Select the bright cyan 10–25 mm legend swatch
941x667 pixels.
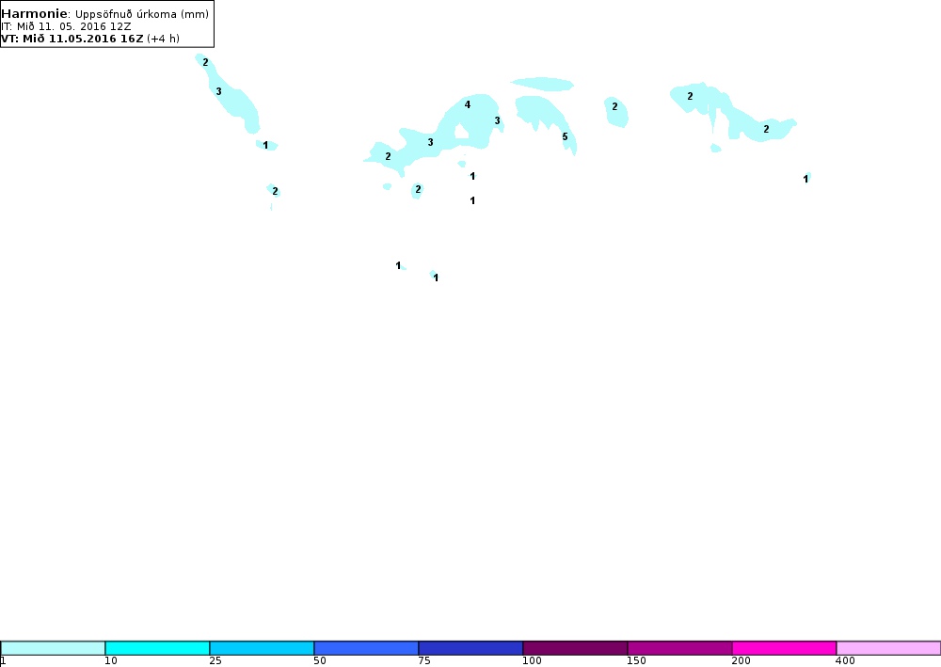[x=157, y=648]
